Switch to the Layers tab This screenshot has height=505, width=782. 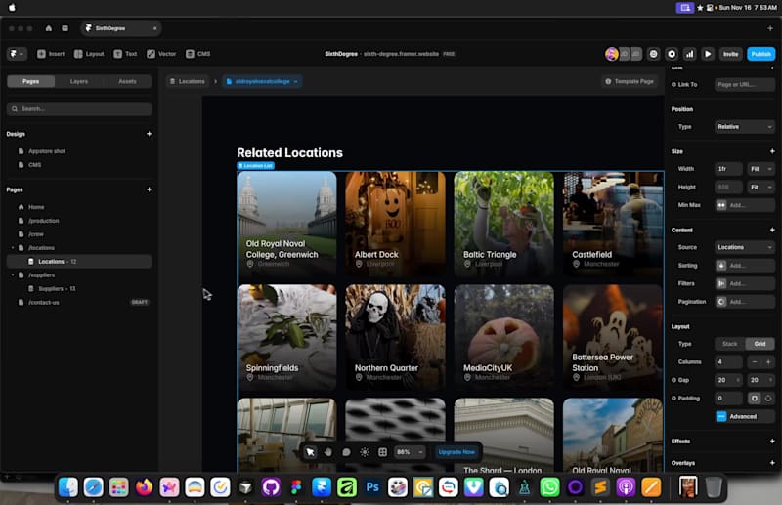pos(79,81)
